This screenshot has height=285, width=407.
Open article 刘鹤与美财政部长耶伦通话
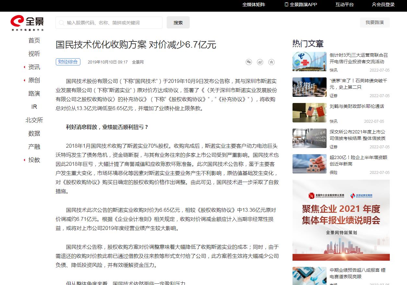click(357, 106)
